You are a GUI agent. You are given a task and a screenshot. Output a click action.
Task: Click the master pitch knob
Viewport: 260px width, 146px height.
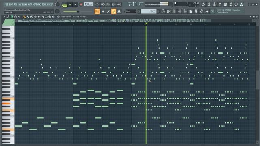57,11
